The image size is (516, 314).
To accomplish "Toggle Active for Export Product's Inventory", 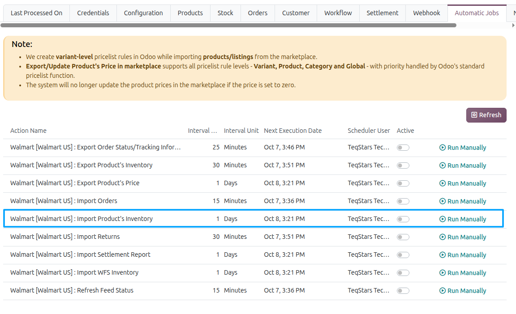I will pyautogui.click(x=403, y=165).
